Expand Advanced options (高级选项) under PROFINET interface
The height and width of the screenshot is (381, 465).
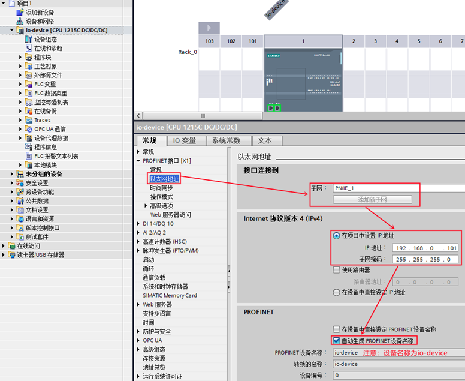pyautogui.click(x=146, y=205)
